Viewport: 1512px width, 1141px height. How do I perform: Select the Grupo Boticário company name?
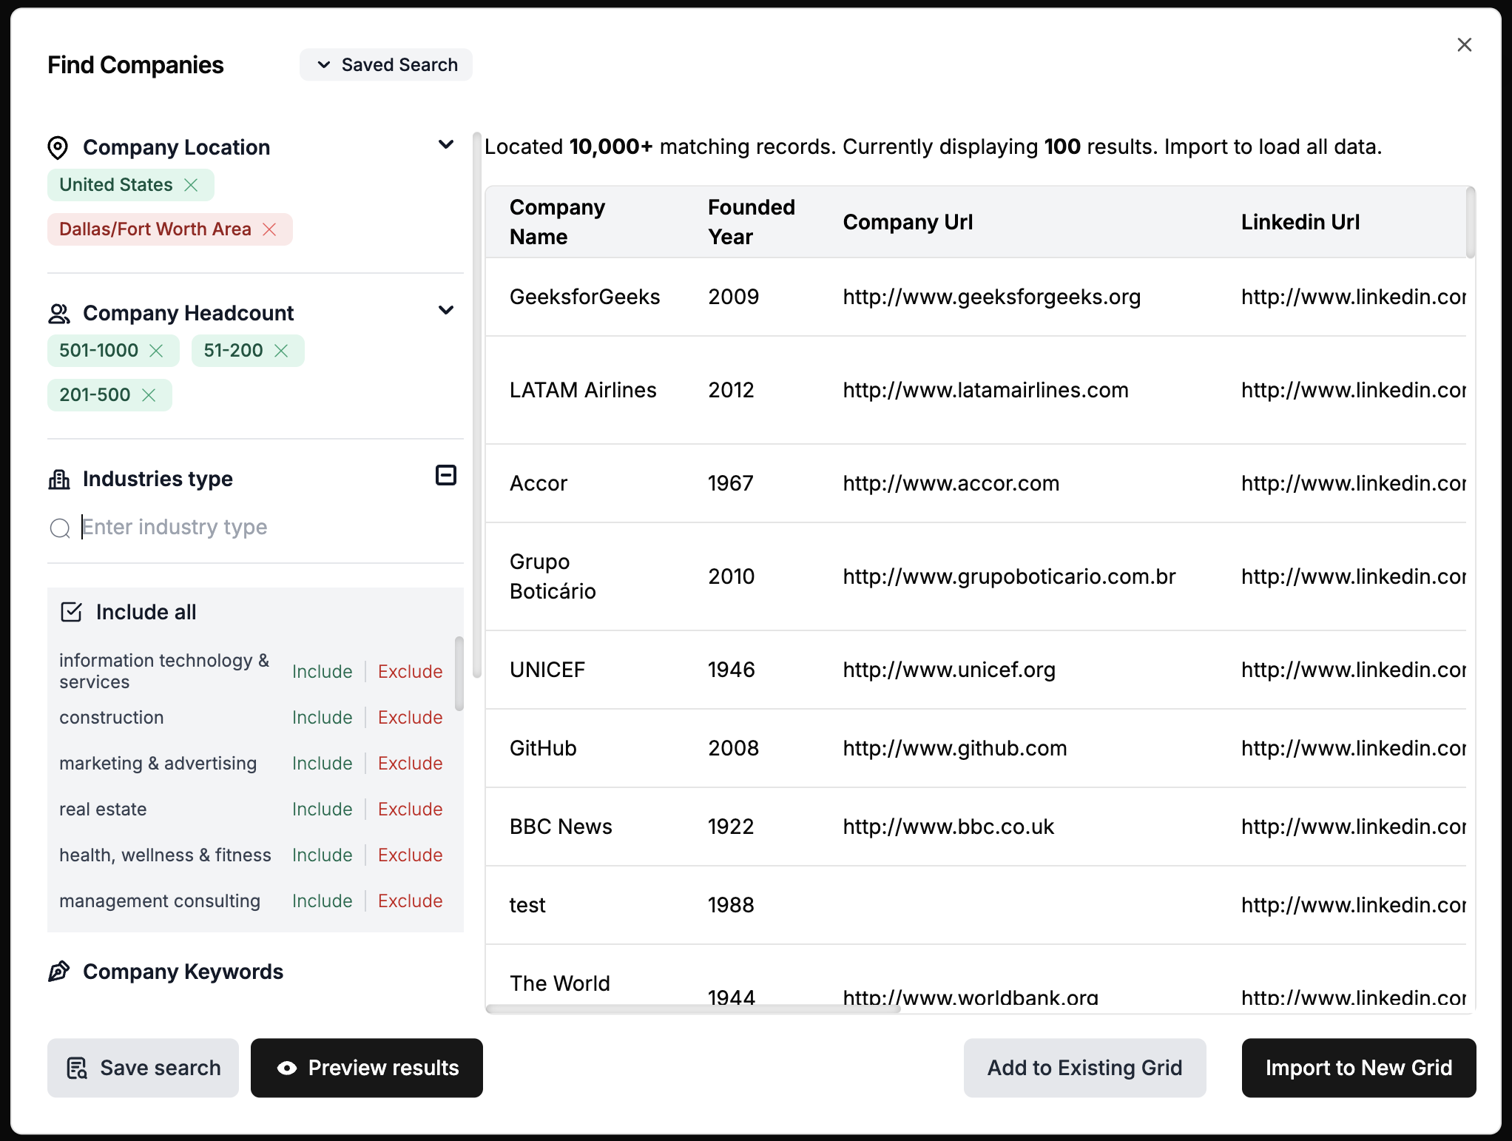coord(553,576)
